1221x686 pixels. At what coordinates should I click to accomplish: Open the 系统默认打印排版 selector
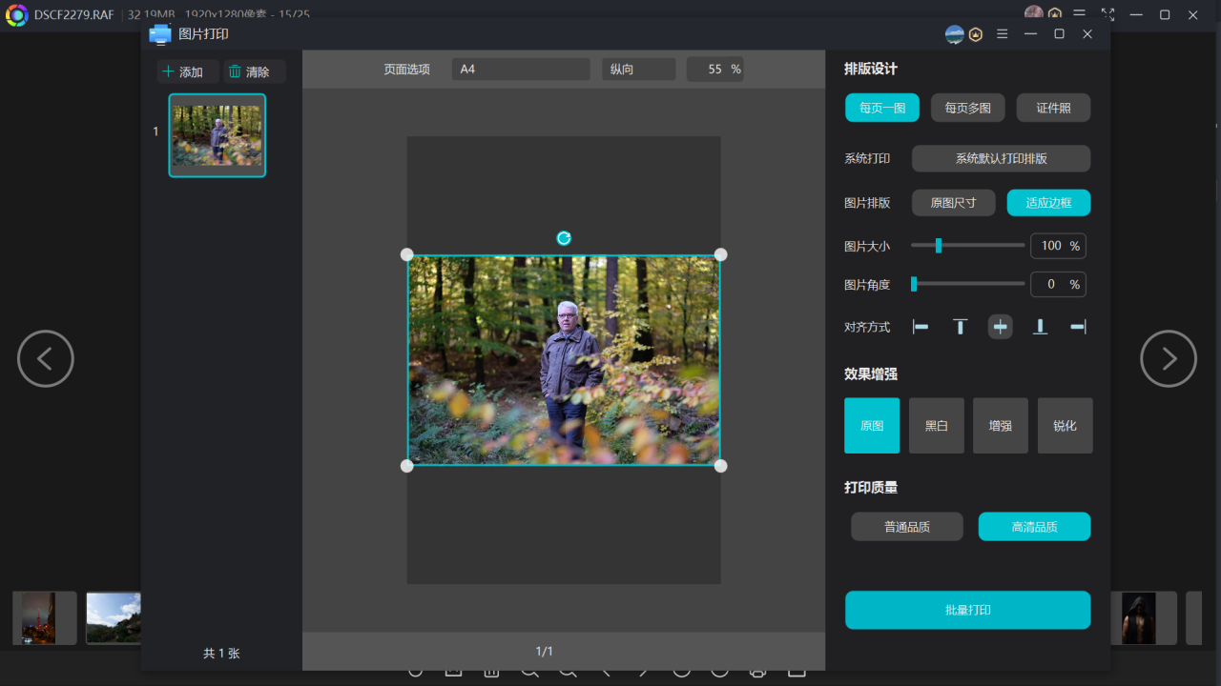pyautogui.click(x=1001, y=158)
